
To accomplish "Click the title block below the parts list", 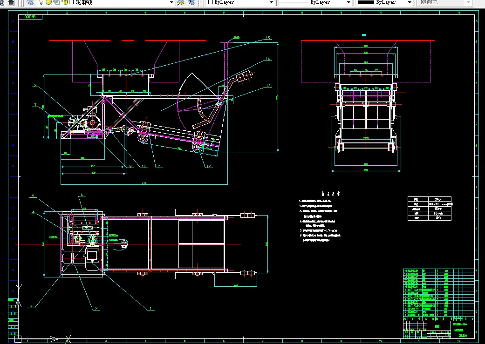I will 438,330.
